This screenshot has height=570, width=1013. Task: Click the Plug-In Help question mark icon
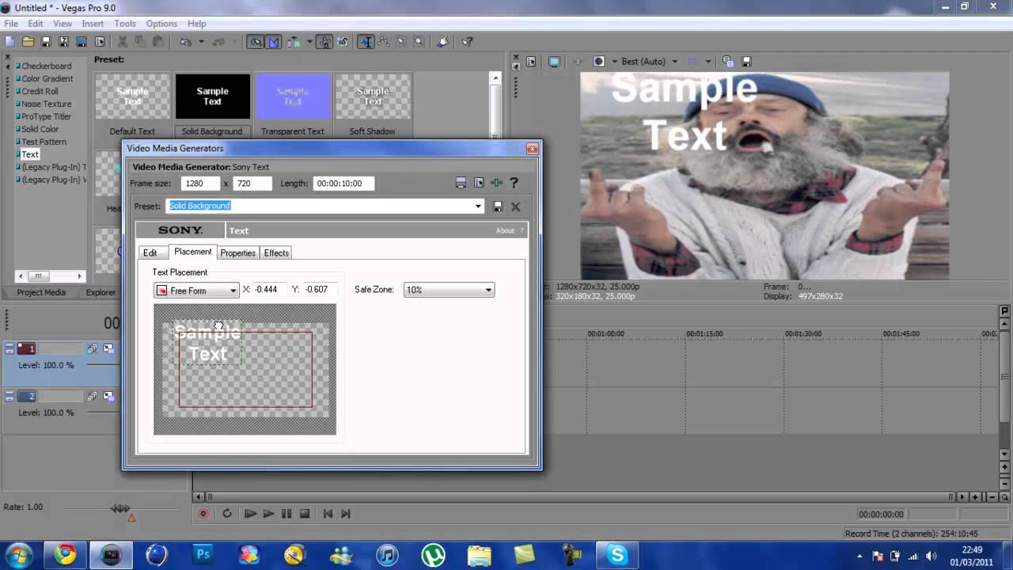[x=514, y=183]
